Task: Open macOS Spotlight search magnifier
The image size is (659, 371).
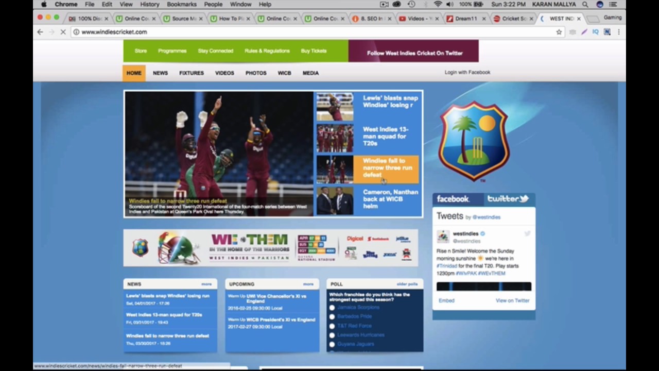Action: point(585,4)
